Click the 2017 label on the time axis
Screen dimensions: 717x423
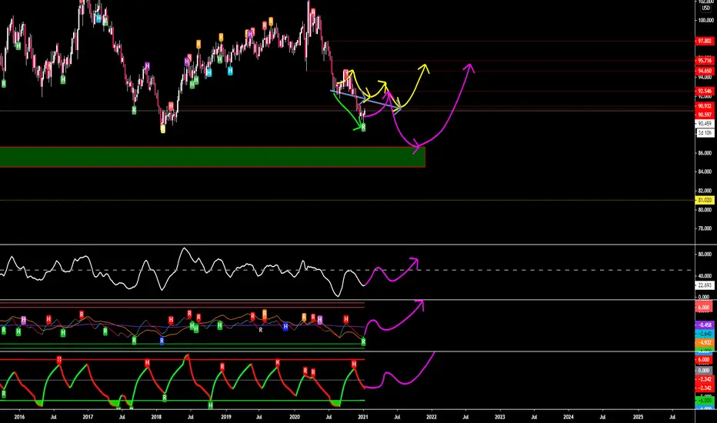(x=88, y=417)
